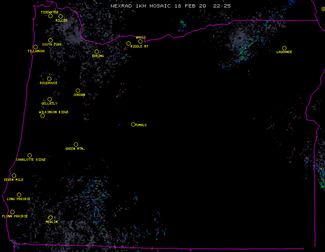This screenshot has width=325, height=252.
Task: Click the Tidewater station circle marker
Action: pyautogui.click(x=50, y=16)
